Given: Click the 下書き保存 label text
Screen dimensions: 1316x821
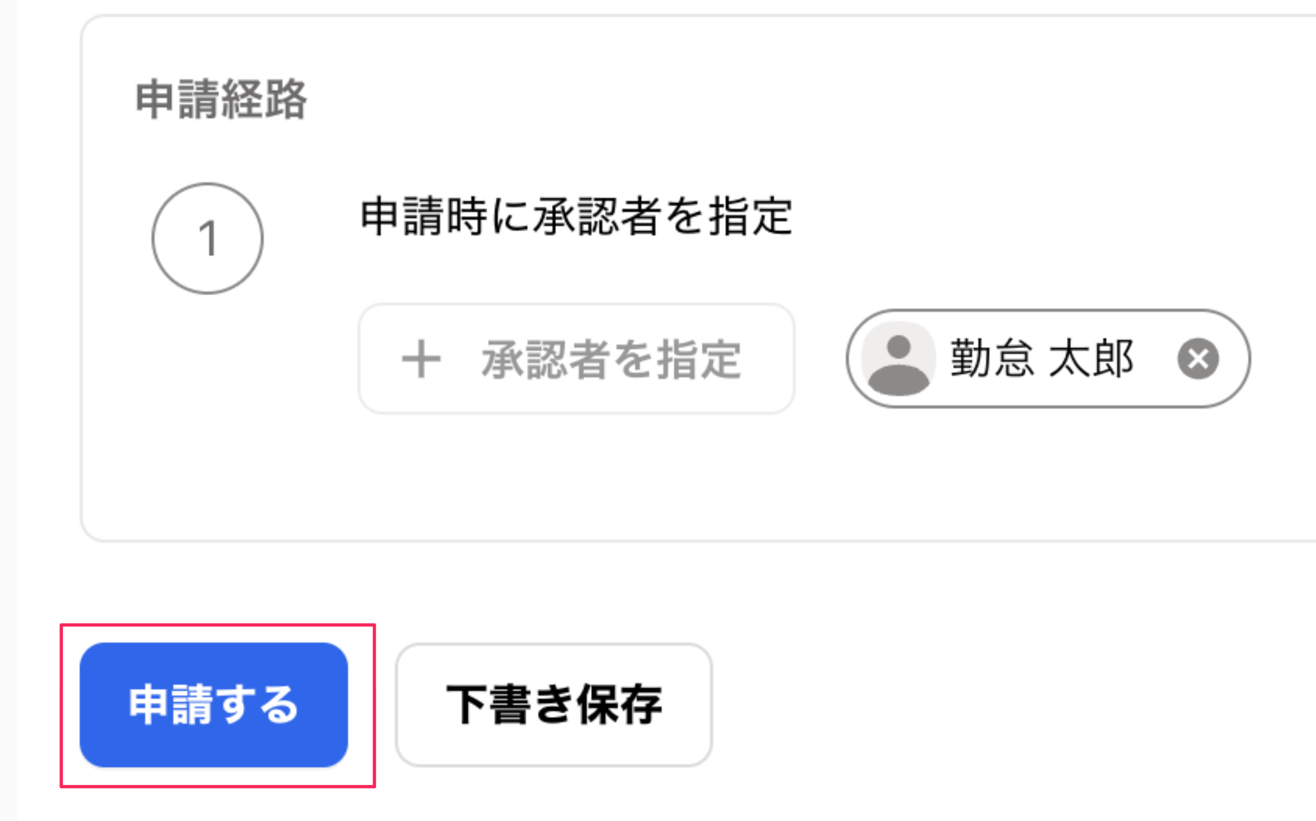Looking at the screenshot, I should click(x=554, y=705).
